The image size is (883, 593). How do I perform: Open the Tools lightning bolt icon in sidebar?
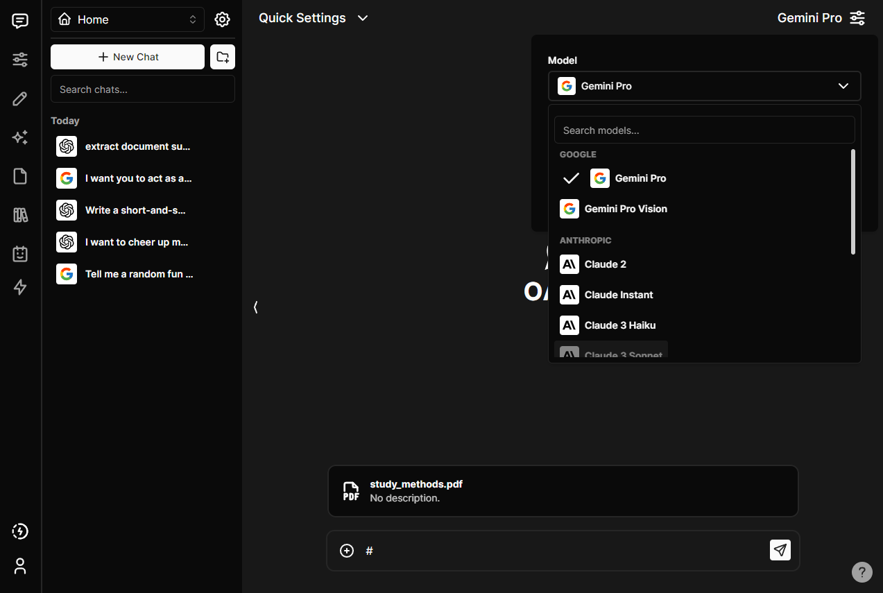pyautogui.click(x=20, y=287)
